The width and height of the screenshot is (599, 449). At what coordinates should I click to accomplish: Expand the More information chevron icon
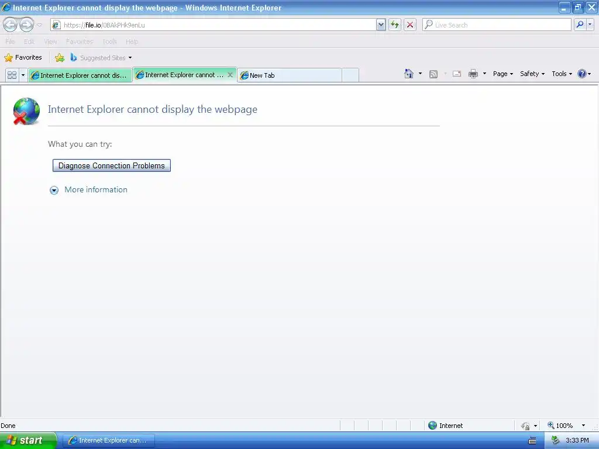54,190
